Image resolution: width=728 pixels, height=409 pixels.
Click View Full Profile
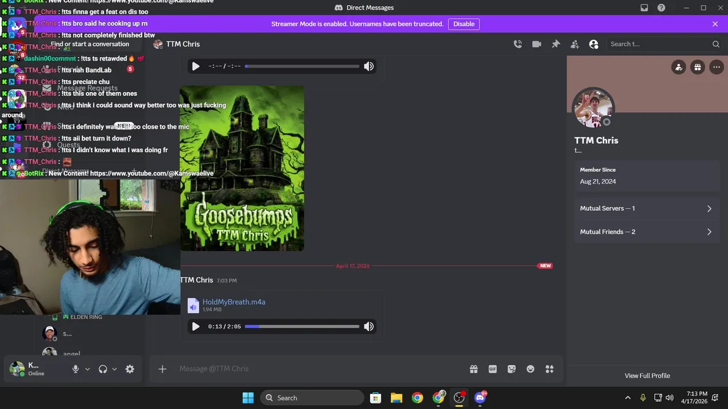(647, 375)
